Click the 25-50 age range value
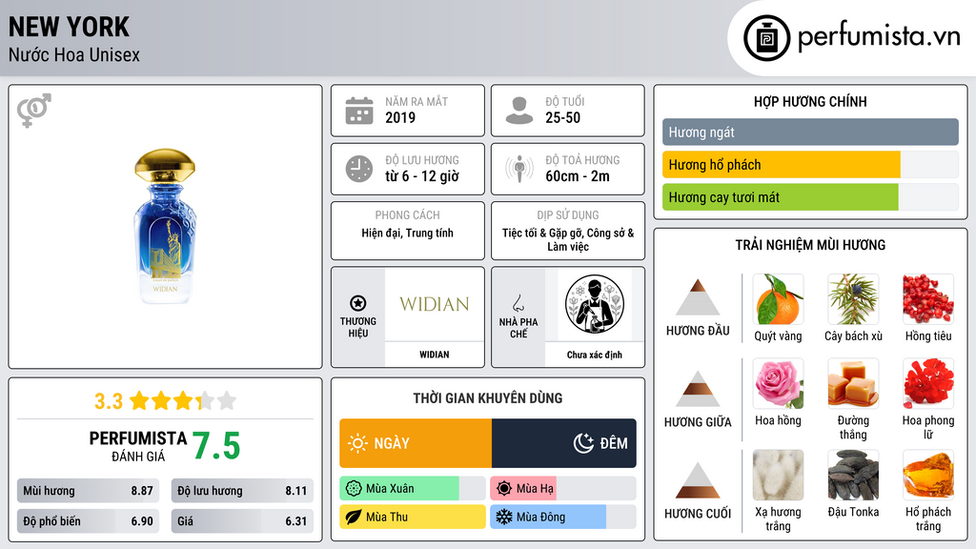This screenshot has height=549, width=976. [x=562, y=117]
